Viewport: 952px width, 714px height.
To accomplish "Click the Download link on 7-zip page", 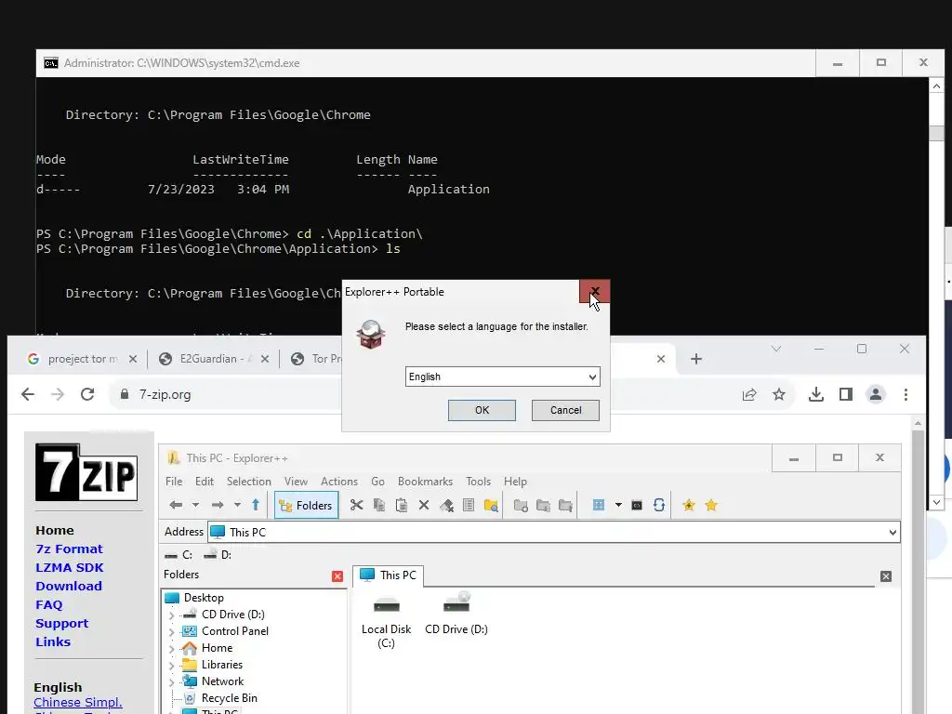I will (x=69, y=587).
